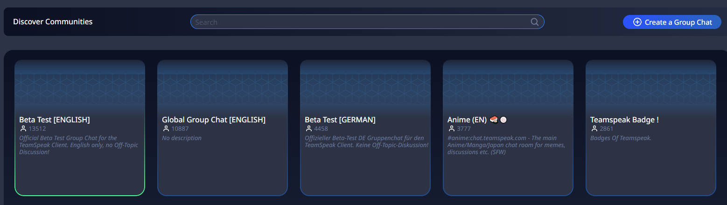Open Global Group Chat [ENGLISH] title

point(214,120)
